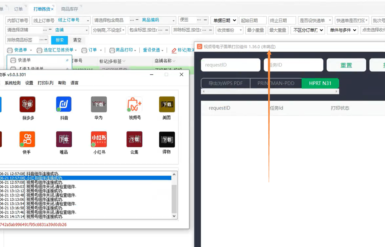Open the 帮助 menu
This screenshot has width=385, height=247.
(62, 83)
